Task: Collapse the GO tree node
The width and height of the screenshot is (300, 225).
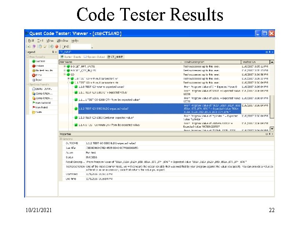Action: (x=65, y=75)
